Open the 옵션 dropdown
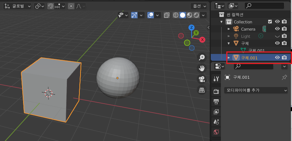 [199, 6]
